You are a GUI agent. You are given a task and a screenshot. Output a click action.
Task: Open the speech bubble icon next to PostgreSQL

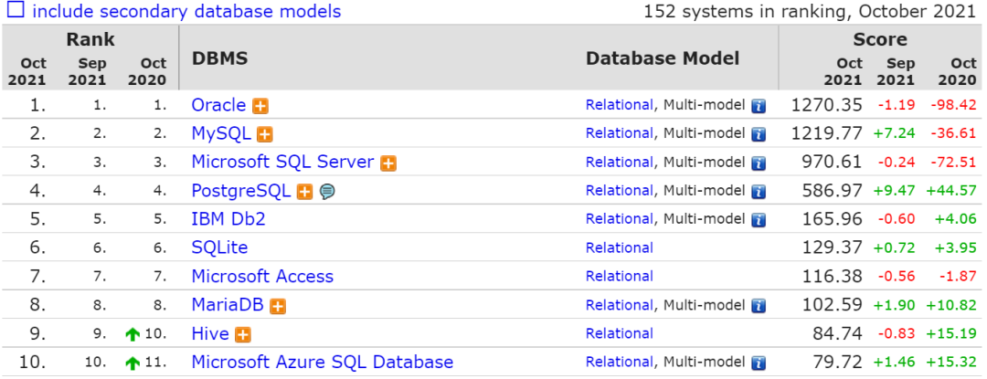tap(327, 192)
